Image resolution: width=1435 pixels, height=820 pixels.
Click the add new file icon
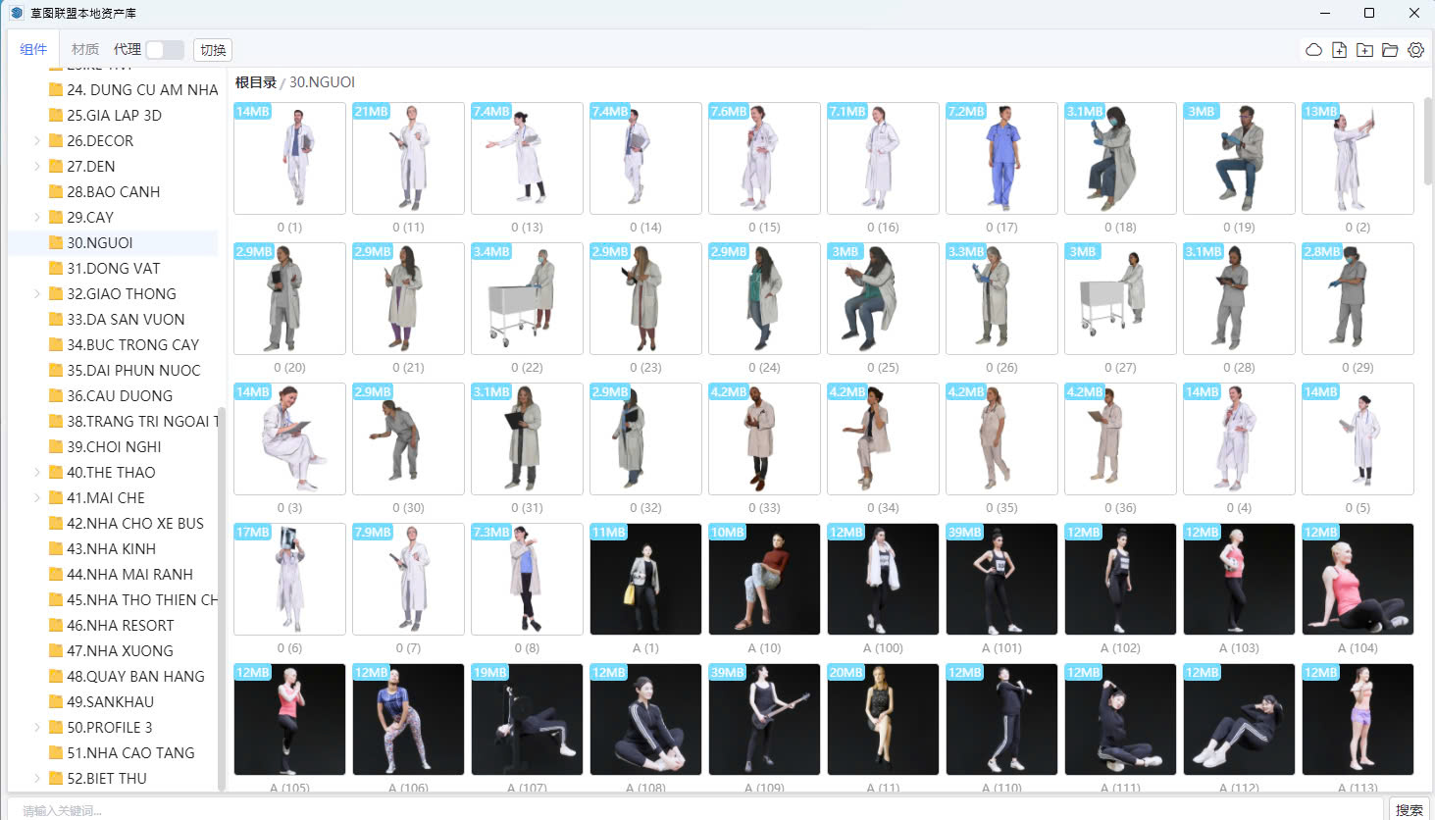(1339, 50)
